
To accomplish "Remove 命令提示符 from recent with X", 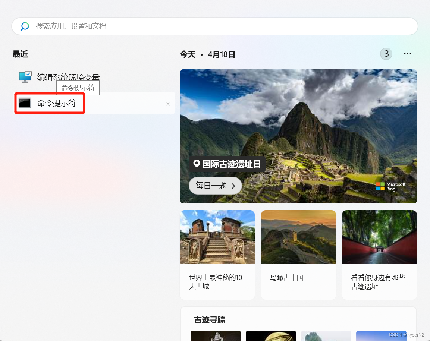I will (168, 104).
